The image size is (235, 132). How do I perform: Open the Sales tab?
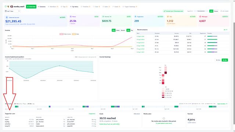click(106, 7)
